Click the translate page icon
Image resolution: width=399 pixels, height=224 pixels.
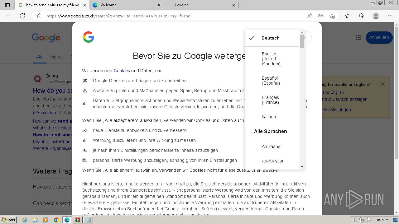click(321, 16)
